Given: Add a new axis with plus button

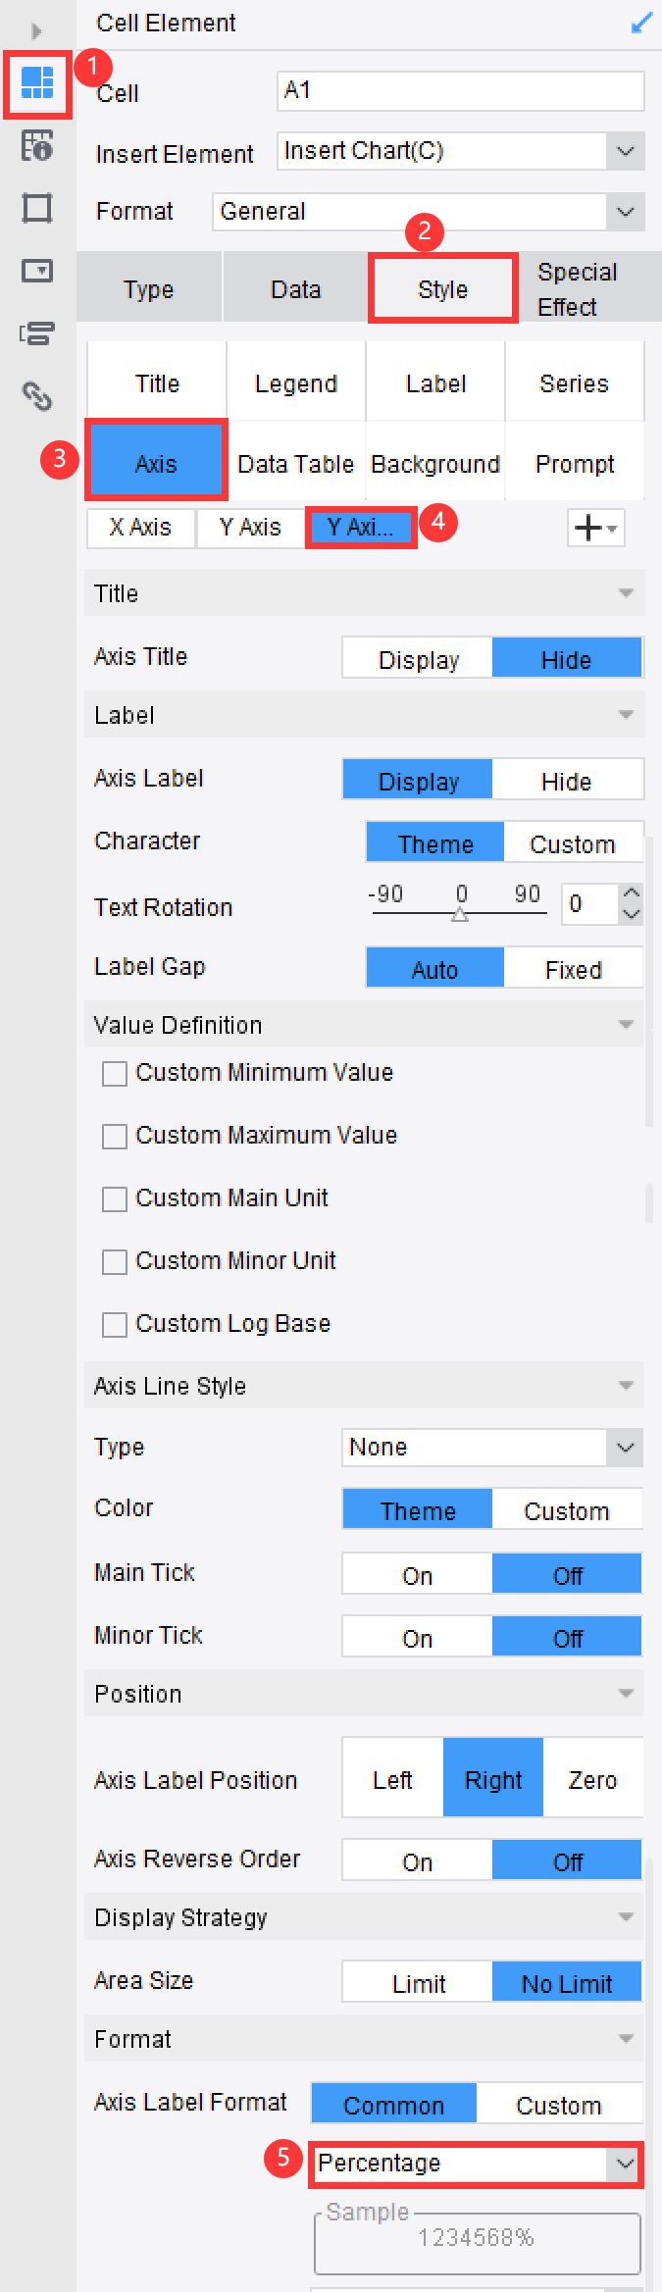Looking at the screenshot, I should click(x=596, y=528).
